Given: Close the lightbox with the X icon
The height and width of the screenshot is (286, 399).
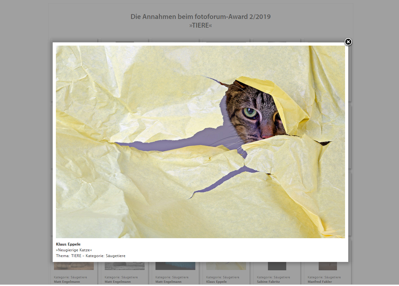Looking at the screenshot, I should 348,42.
